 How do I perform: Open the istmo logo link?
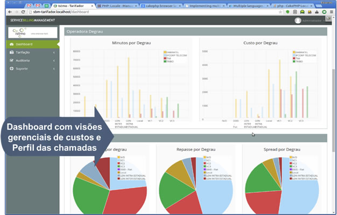click(33, 32)
